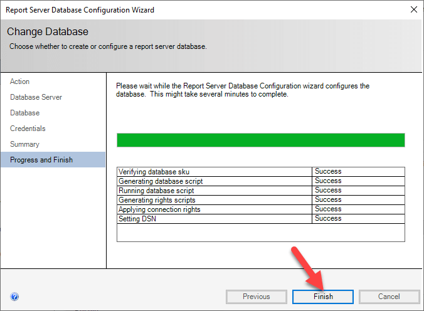Go to the Database Server step
This screenshot has width=424, height=311.
36,97
